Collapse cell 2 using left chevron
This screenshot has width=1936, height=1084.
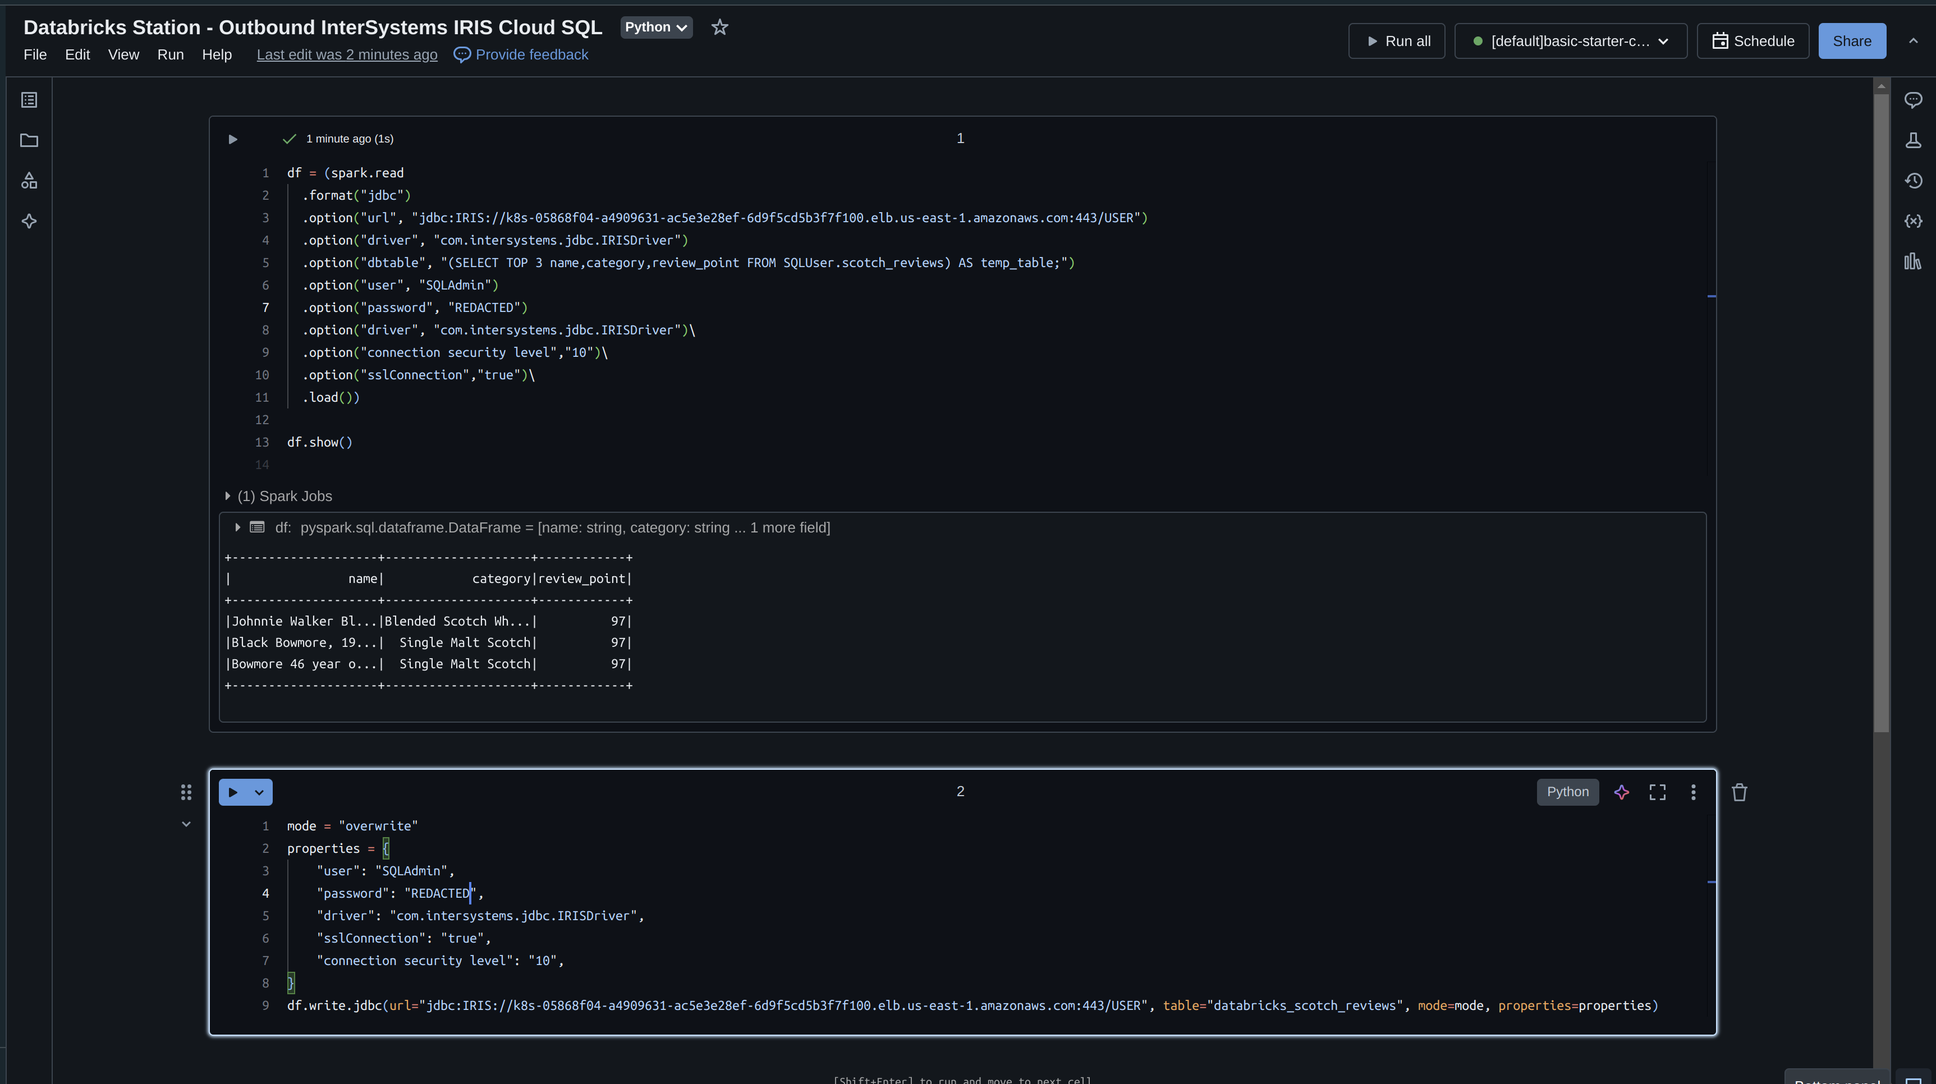186,824
